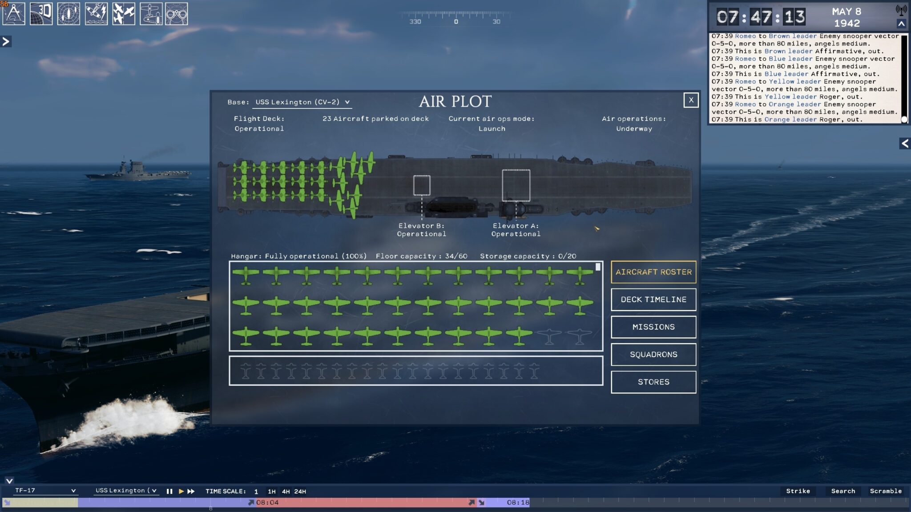Open the fighter aircraft squadrons icon
This screenshot has width=911, height=512.
pyautogui.click(x=124, y=14)
